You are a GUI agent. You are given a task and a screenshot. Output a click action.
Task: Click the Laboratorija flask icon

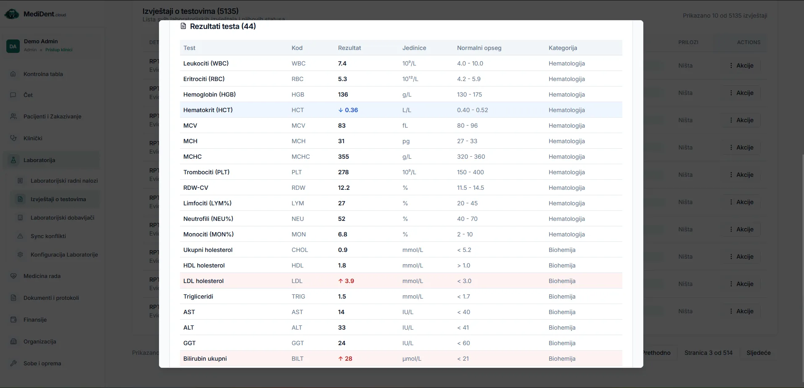[13, 160]
